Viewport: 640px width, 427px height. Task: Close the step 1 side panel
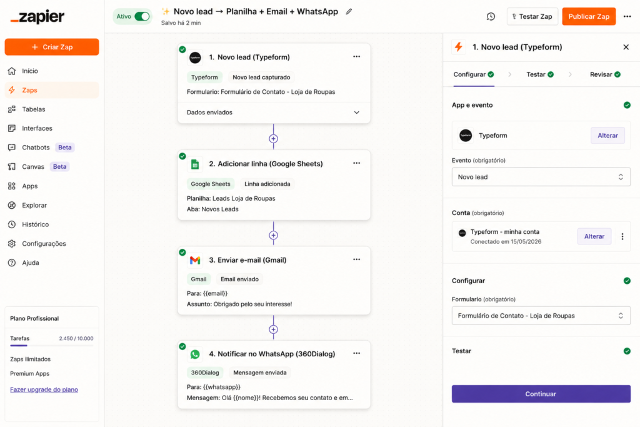coord(626,47)
